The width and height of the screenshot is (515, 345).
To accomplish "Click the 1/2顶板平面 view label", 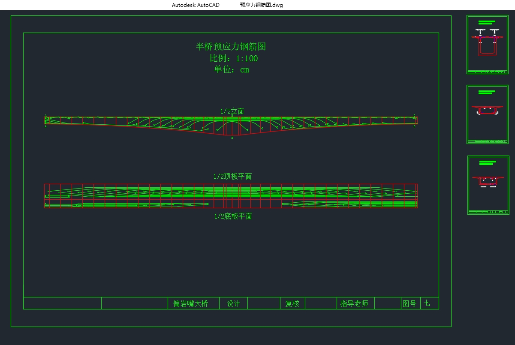I will click(x=232, y=177).
